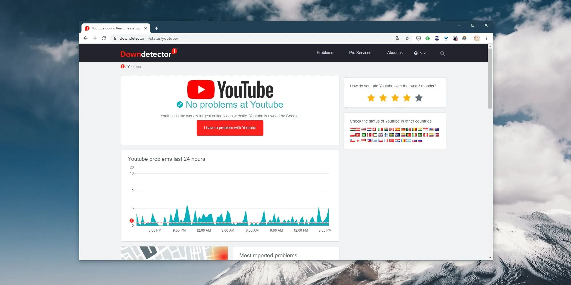Open the Chrome profile avatar

(x=477, y=38)
